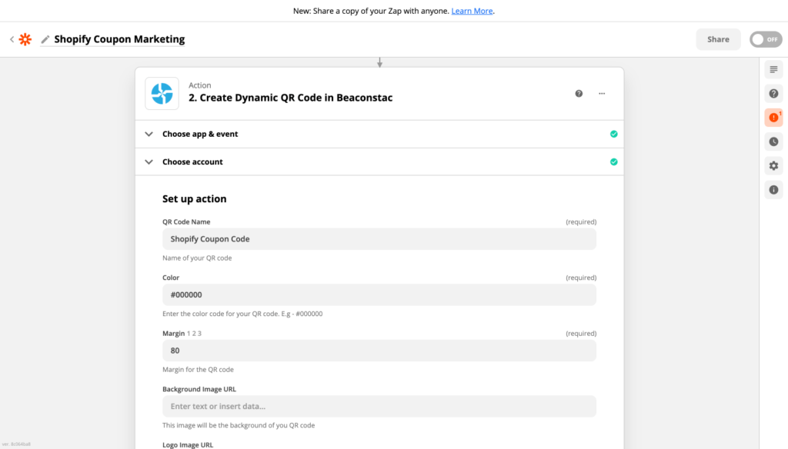View Zap history via the clock icon

[x=773, y=141]
